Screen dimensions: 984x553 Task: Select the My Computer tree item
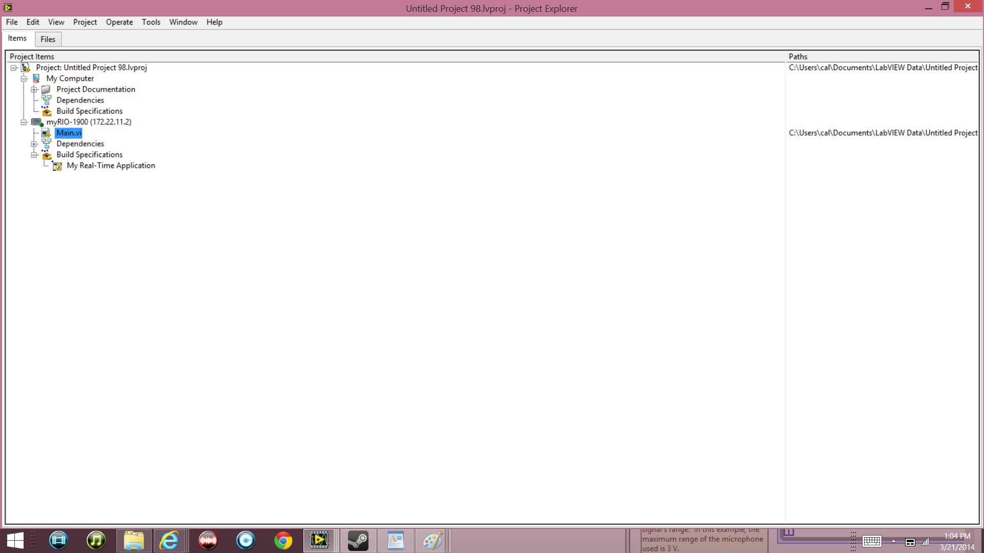[x=70, y=78]
